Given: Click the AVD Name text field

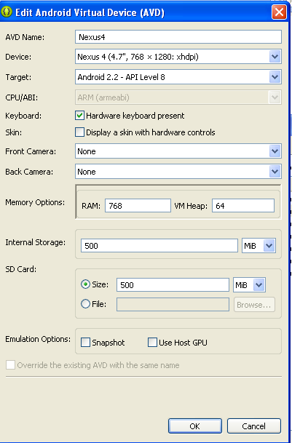Looking at the screenshot, I should coord(178,37).
